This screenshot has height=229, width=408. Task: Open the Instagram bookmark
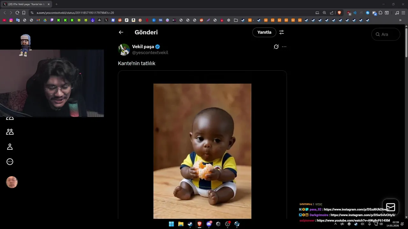[x=11, y=20]
